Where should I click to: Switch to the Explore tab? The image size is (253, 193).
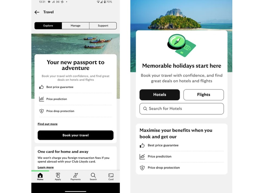click(48, 26)
